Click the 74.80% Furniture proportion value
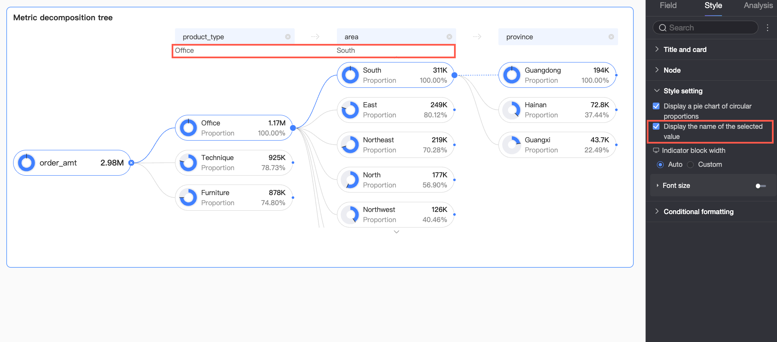777x342 pixels. [273, 203]
